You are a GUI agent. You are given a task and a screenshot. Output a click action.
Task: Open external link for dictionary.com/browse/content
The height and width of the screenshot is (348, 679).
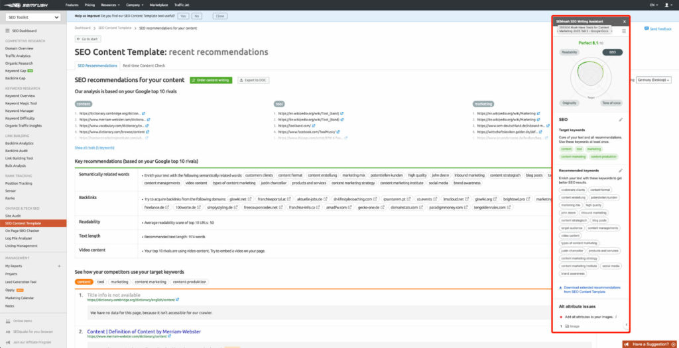click(x=148, y=132)
